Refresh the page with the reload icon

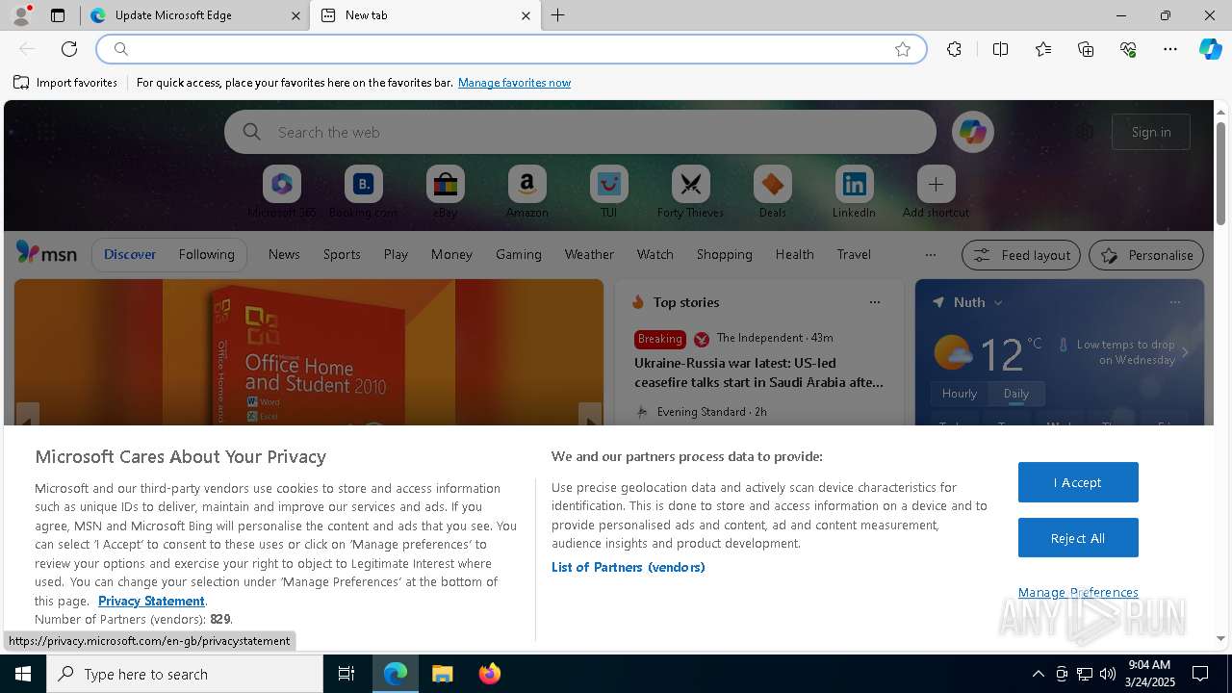click(x=69, y=49)
